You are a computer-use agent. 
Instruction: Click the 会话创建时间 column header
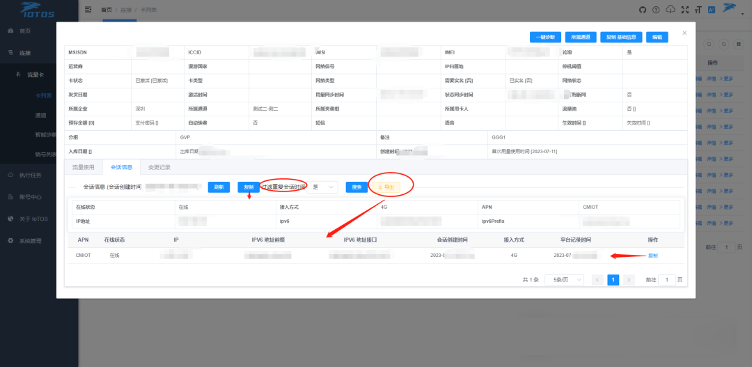coord(453,240)
